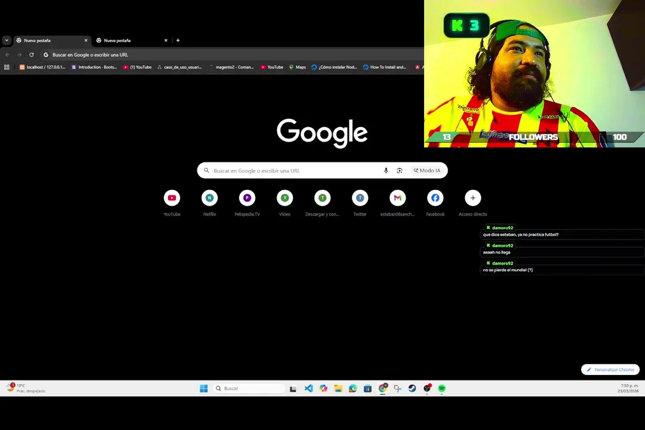Open the How To Install and... bookmark
The height and width of the screenshot is (430, 645).
click(385, 67)
